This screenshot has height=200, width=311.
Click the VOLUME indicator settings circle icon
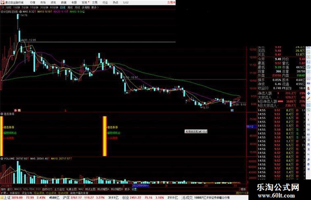[x=2, y=159]
